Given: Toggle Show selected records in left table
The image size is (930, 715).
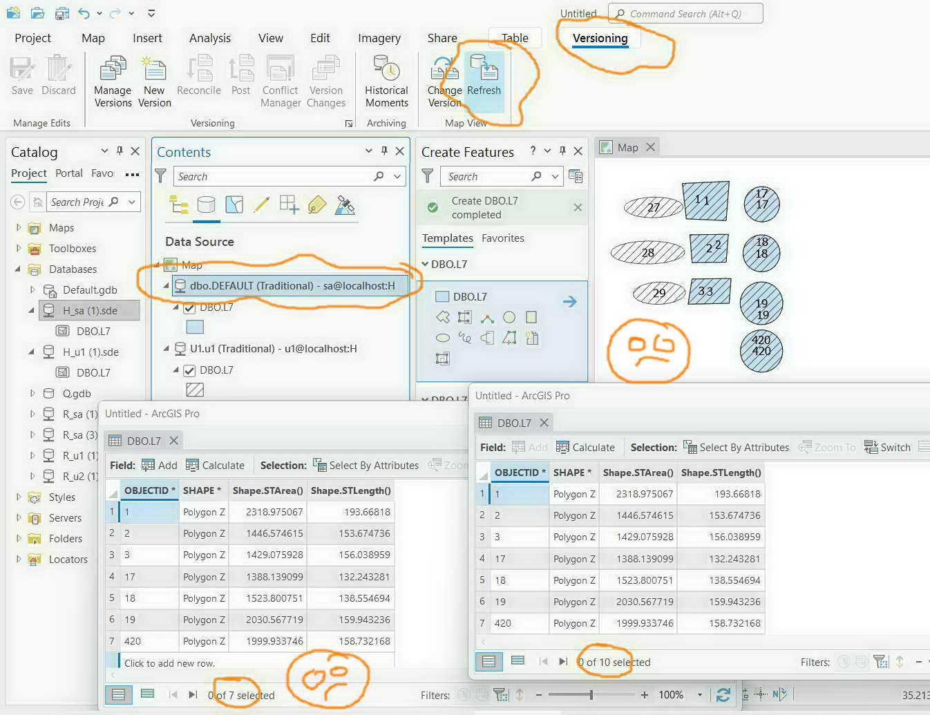Looking at the screenshot, I should [x=147, y=694].
